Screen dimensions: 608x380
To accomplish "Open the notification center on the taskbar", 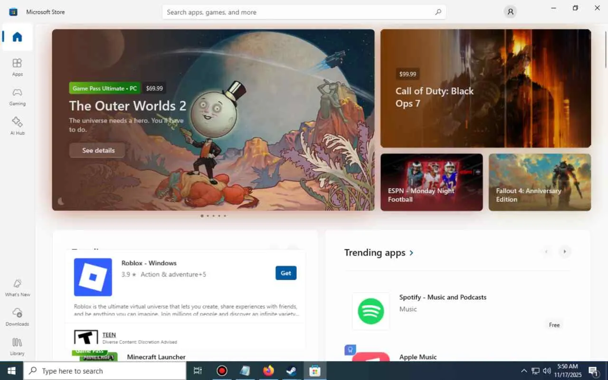I will [593, 370].
